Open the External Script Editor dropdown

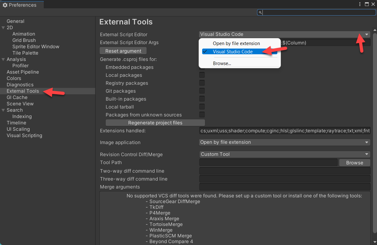pos(284,34)
